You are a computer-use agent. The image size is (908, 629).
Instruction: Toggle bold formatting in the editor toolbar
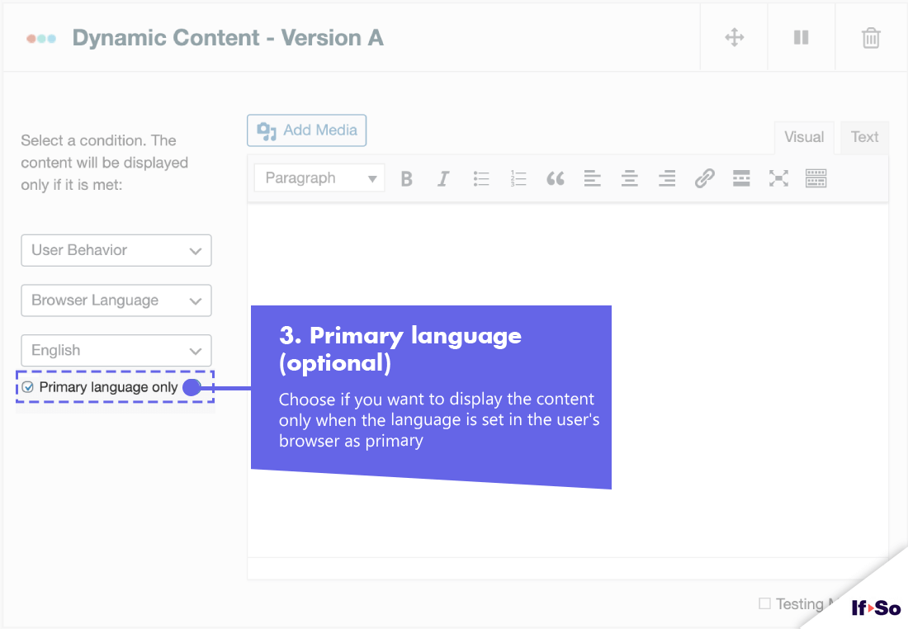406,178
